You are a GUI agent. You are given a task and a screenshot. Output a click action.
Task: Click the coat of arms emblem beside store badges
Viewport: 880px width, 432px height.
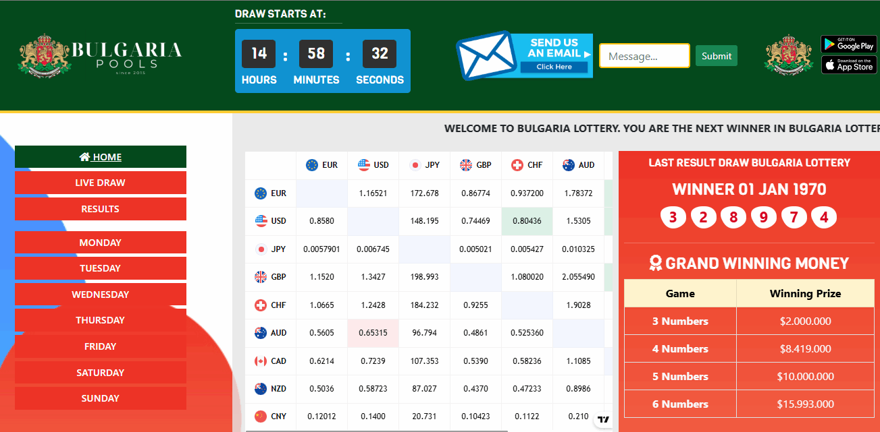point(788,55)
